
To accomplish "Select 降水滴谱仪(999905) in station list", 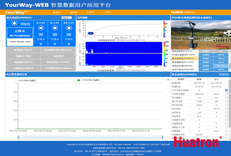I will point(183,58).
